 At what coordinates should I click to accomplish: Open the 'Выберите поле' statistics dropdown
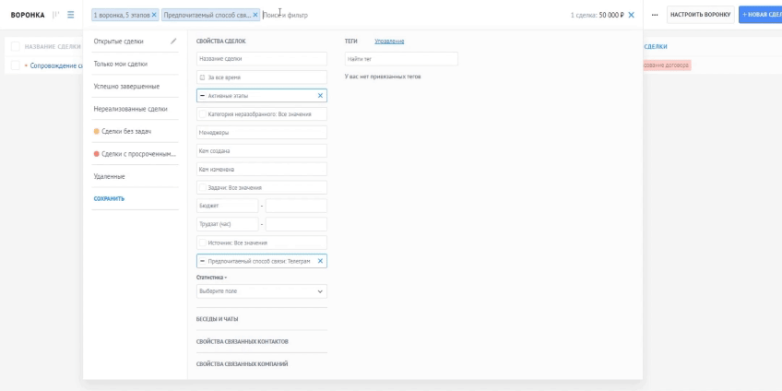tap(262, 291)
